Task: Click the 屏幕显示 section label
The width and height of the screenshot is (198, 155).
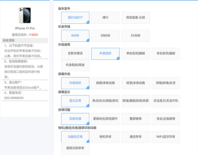Action: (x=64, y=92)
